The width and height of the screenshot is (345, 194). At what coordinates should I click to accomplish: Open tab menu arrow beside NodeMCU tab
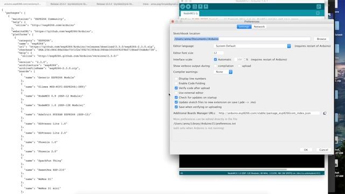tap(318, 13)
